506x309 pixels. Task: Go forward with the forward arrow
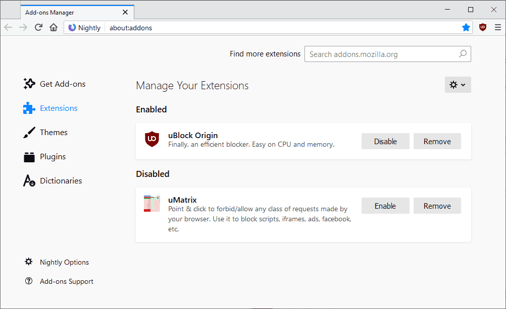23,27
